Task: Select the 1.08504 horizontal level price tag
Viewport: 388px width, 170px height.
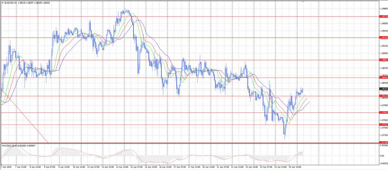Action: (384, 78)
